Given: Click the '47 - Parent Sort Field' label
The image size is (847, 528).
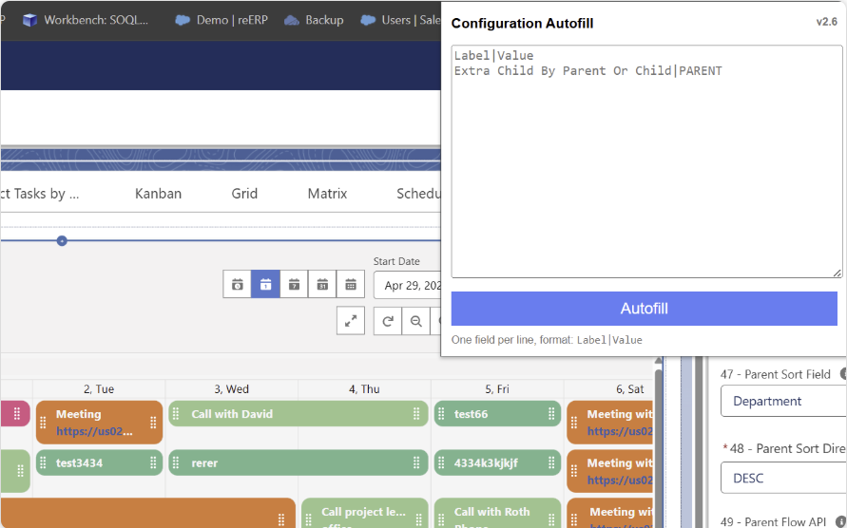Looking at the screenshot, I should tap(775, 374).
